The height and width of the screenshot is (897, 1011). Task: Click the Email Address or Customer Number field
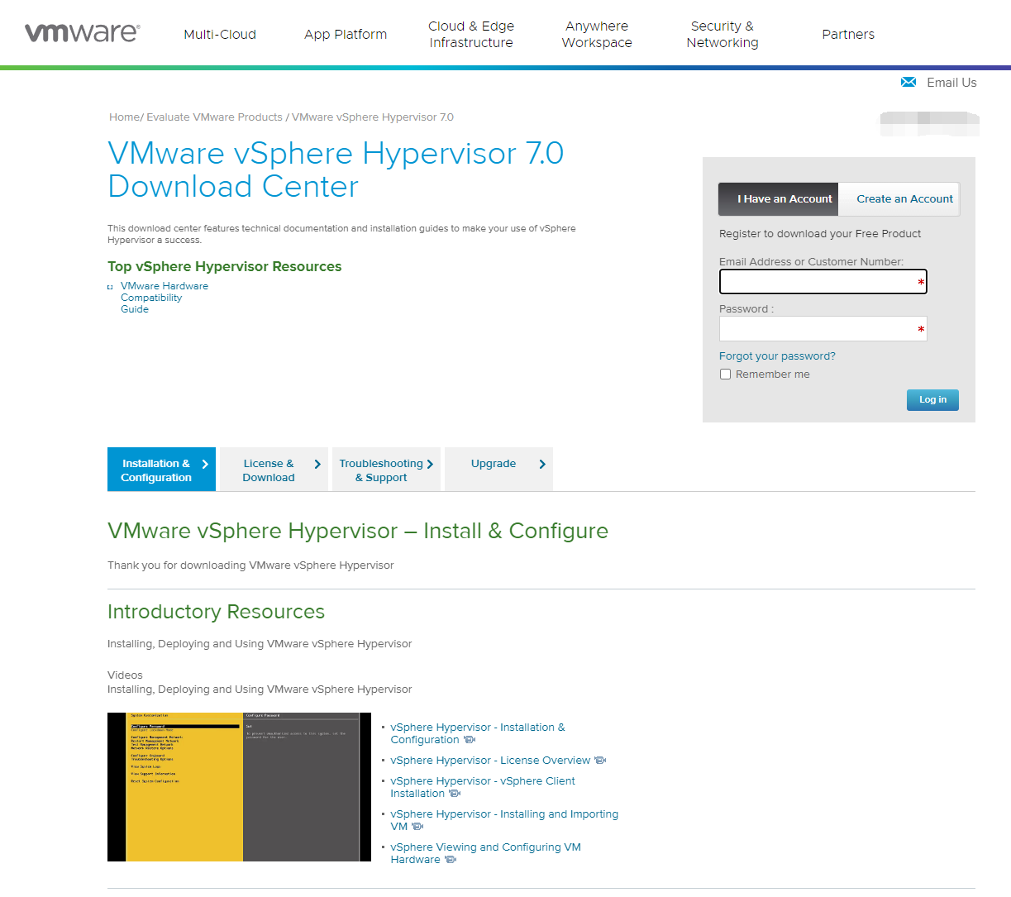click(822, 282)
